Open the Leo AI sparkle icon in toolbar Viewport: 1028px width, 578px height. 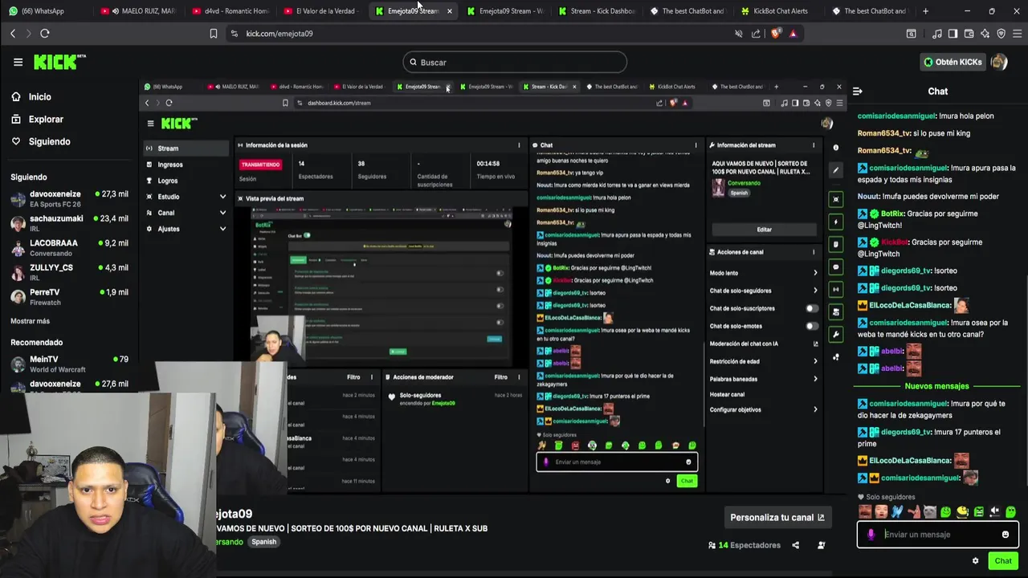985,34
